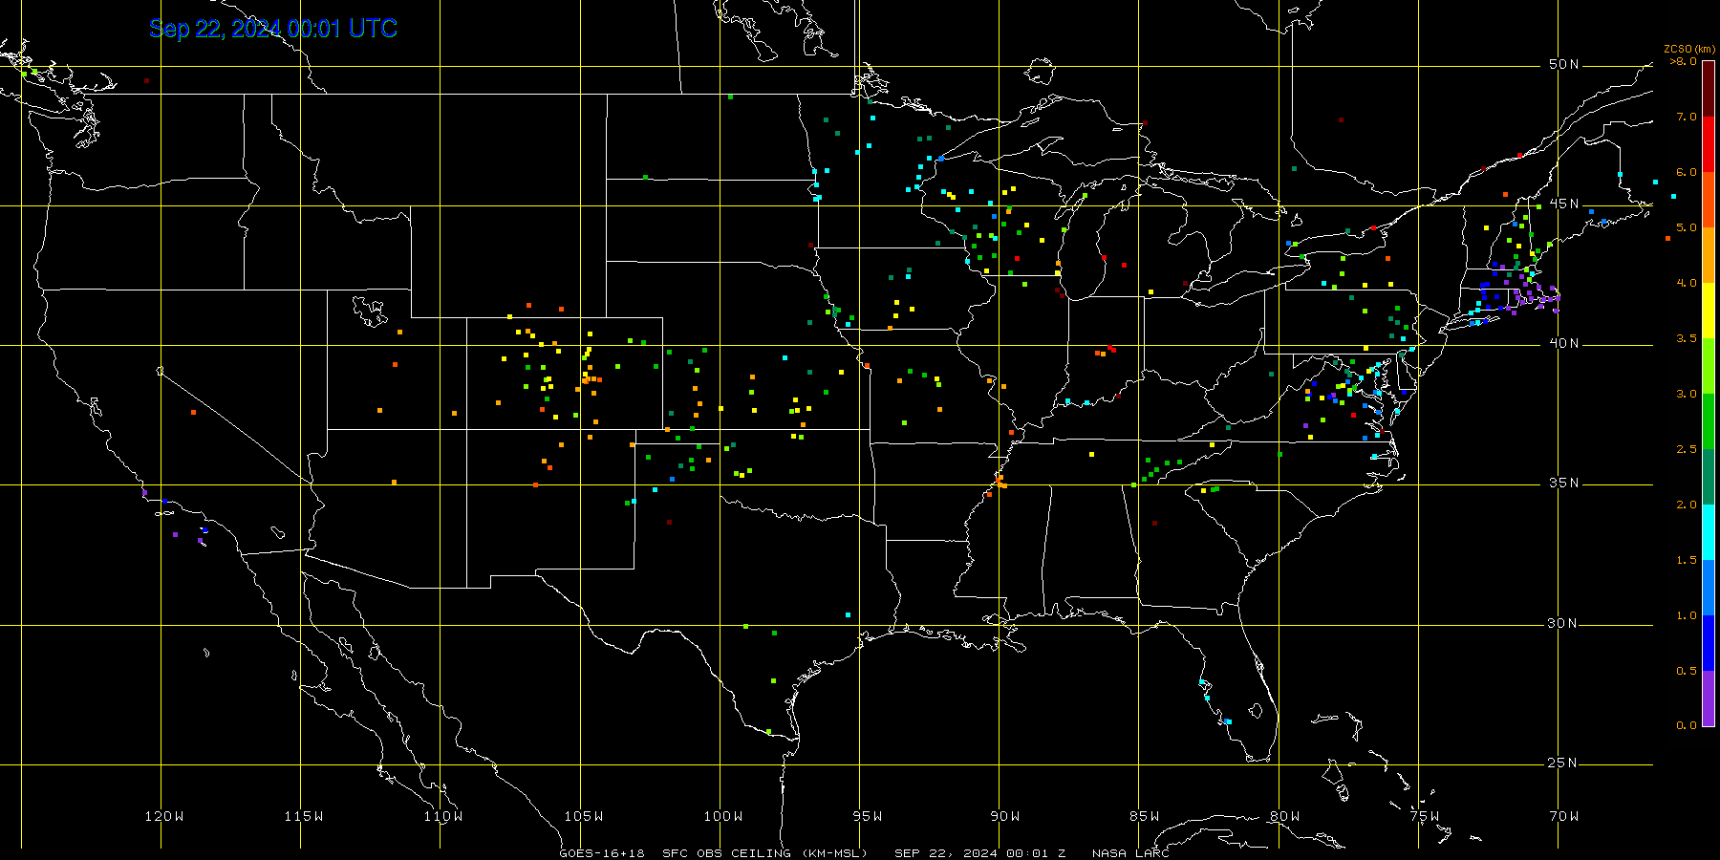The height and width of the screenshot is (860, 1720).
Task: Click the purple color bar segment between 0.0 and 0.5
Action: pyautogui.click(x=1709, y=699)
